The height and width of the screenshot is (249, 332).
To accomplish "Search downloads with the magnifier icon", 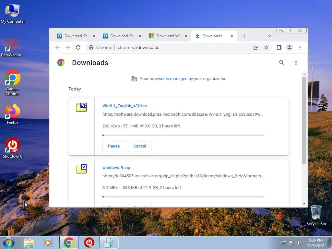I will point(281,63).
